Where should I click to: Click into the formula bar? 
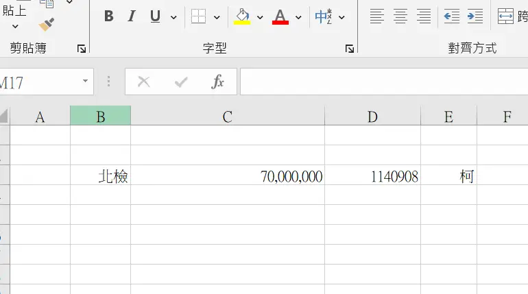pyautogui.click(x=384, y=82)
